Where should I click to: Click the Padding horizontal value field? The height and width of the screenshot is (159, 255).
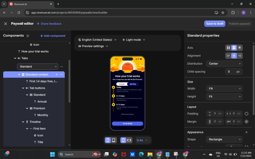pos(234,114)
